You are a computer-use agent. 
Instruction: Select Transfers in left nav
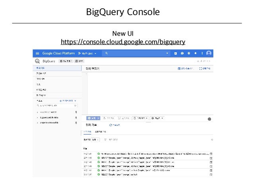coord(57,84)
